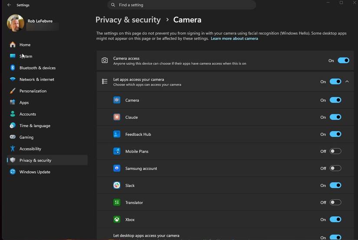Click the list icon beside Let apps access
This screenshot has height=240, width=358.
tap(105, 81)
